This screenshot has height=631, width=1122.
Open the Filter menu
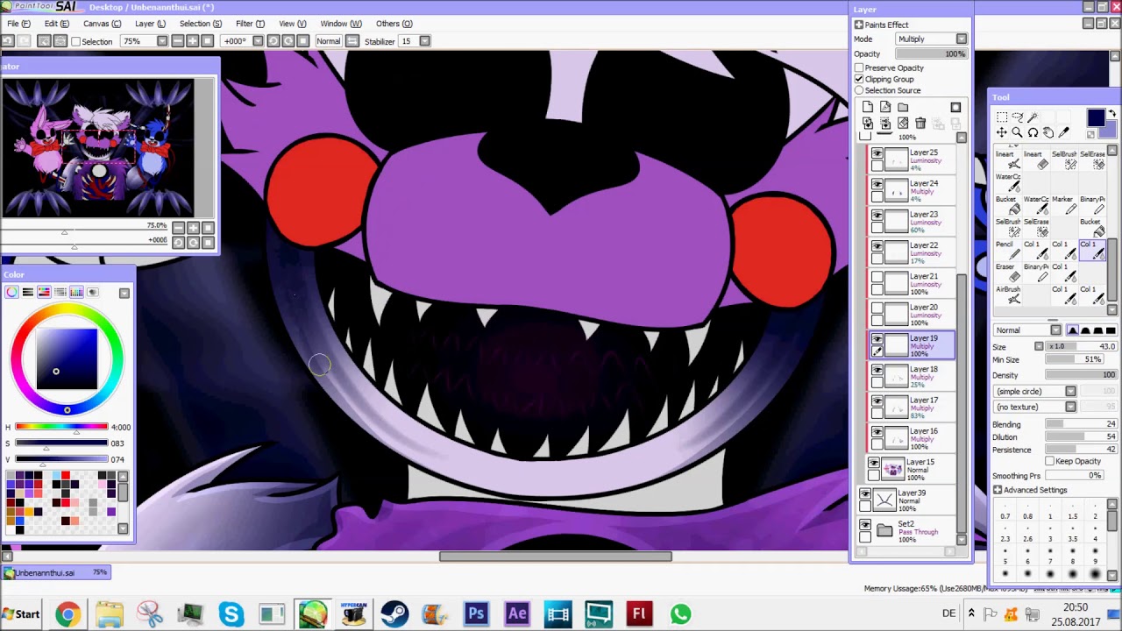pos(250,24)
